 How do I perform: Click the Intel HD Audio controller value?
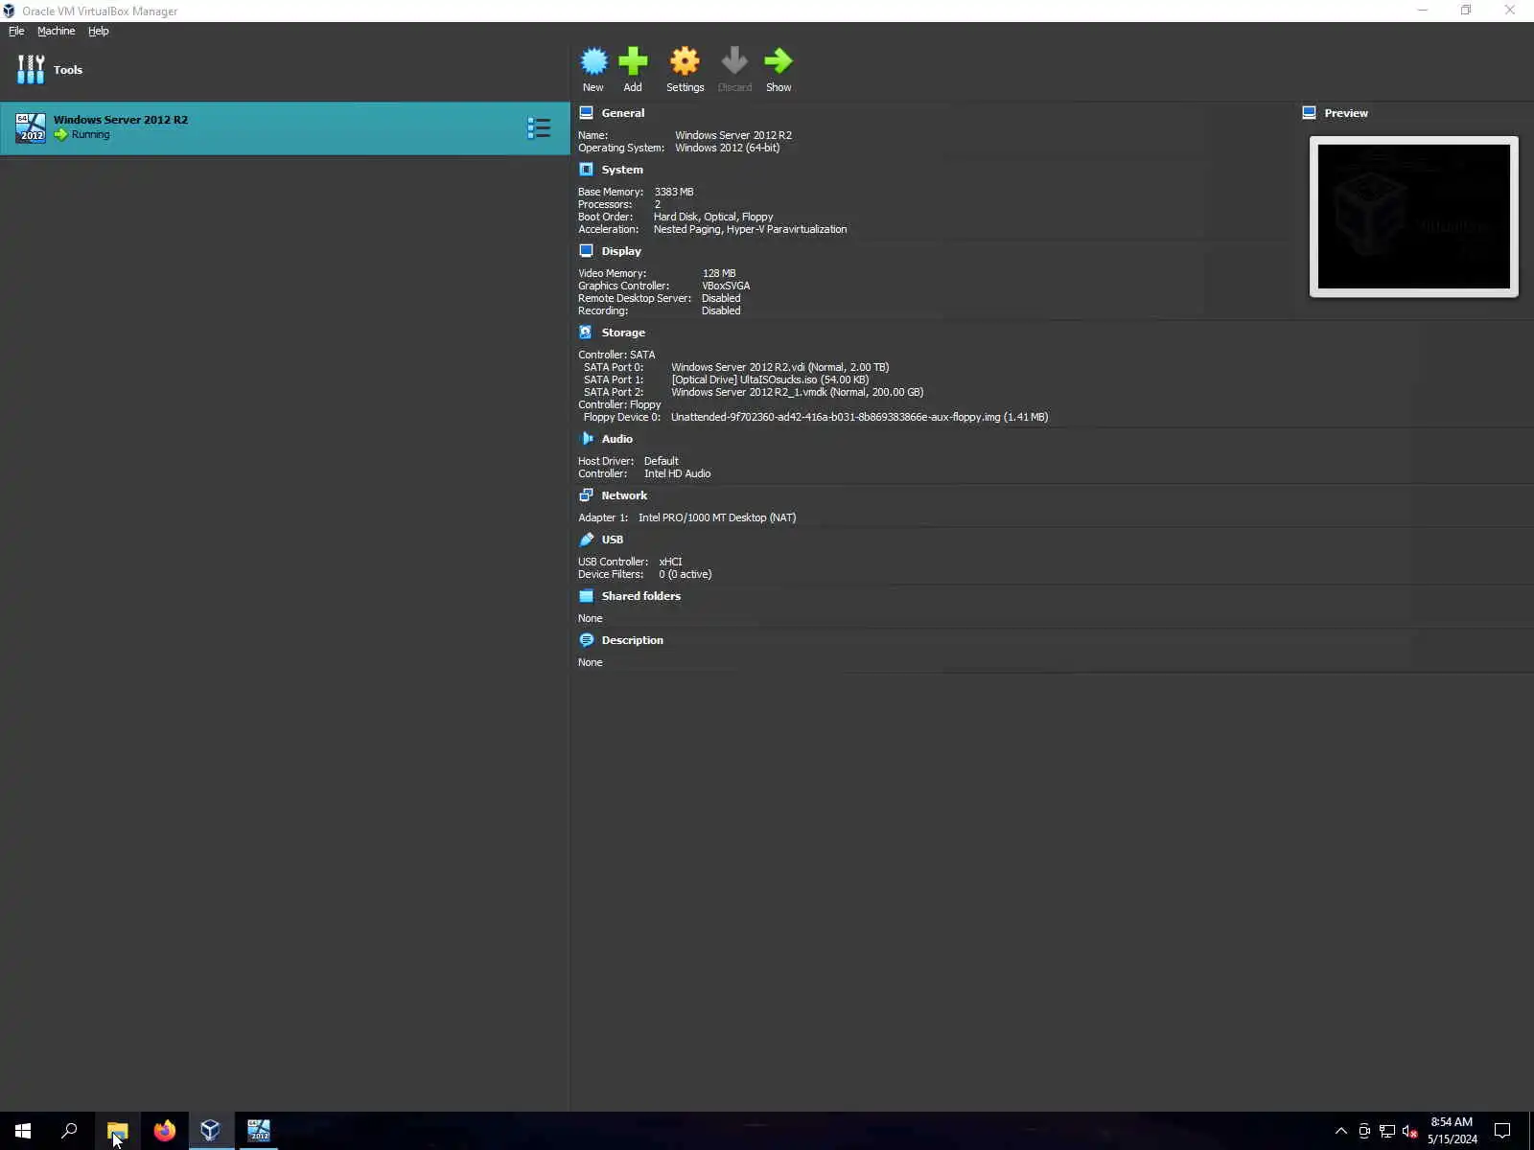(x=677, y=473)
